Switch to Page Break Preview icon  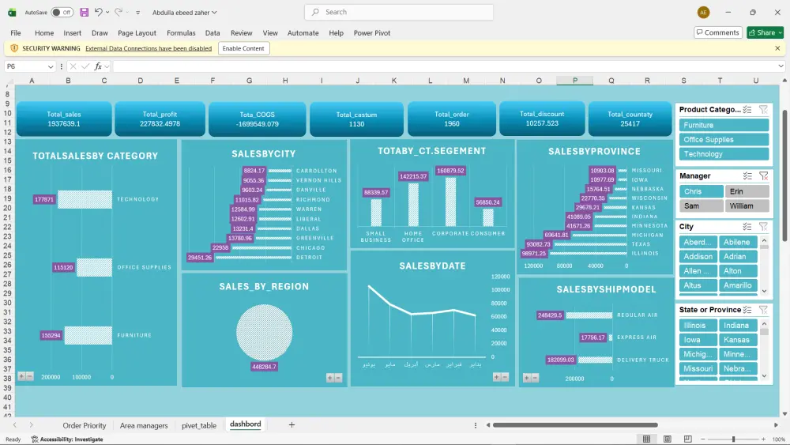tap(688, 439)
